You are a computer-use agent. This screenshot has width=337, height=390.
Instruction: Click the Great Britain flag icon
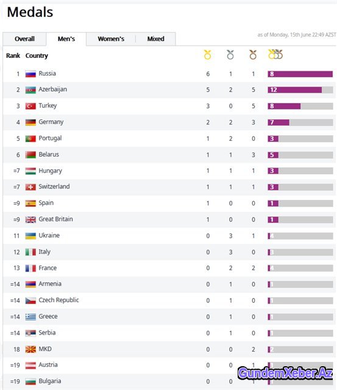click(x=30, y=219)
